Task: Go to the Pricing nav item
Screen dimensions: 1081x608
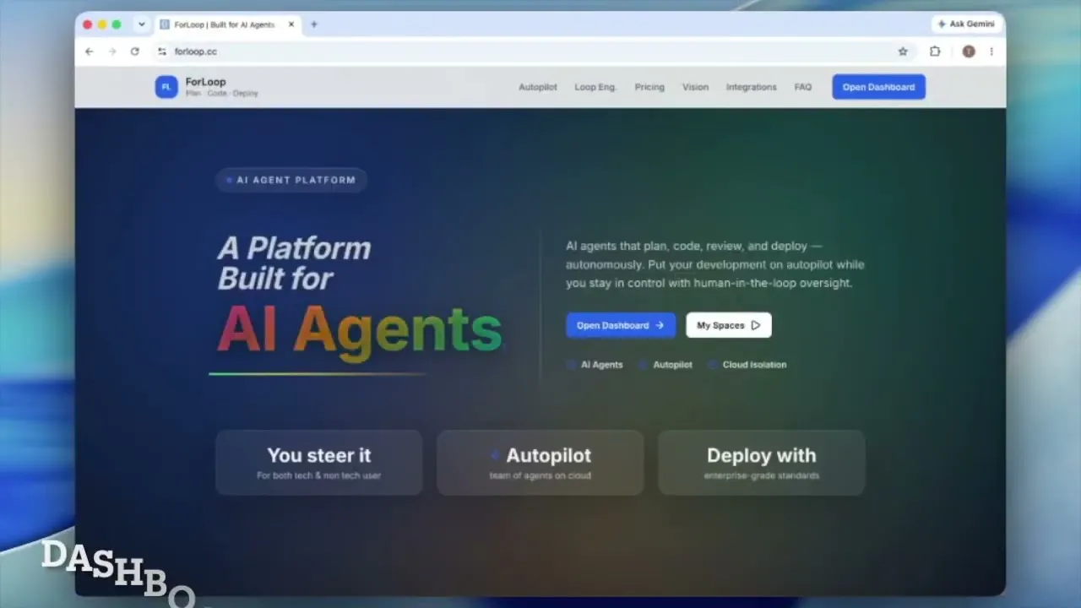Action: 649,87
